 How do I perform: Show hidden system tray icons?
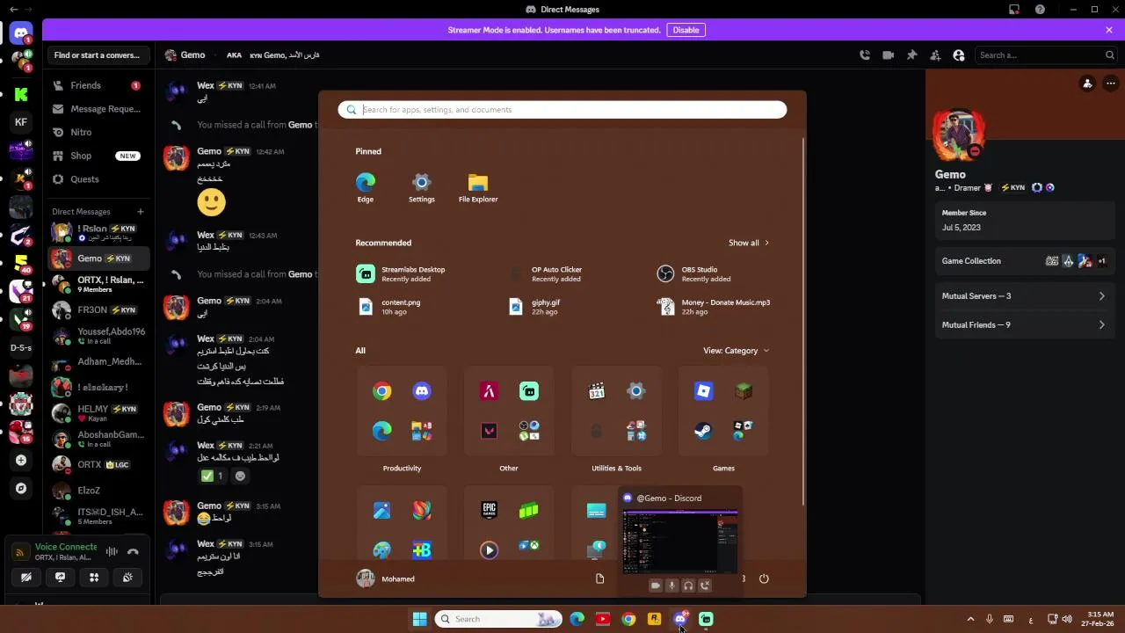point(970,619)
